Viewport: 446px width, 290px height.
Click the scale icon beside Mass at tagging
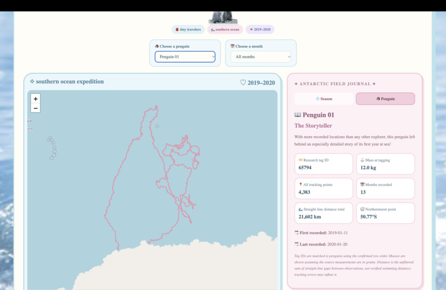(x=362, y=160)
